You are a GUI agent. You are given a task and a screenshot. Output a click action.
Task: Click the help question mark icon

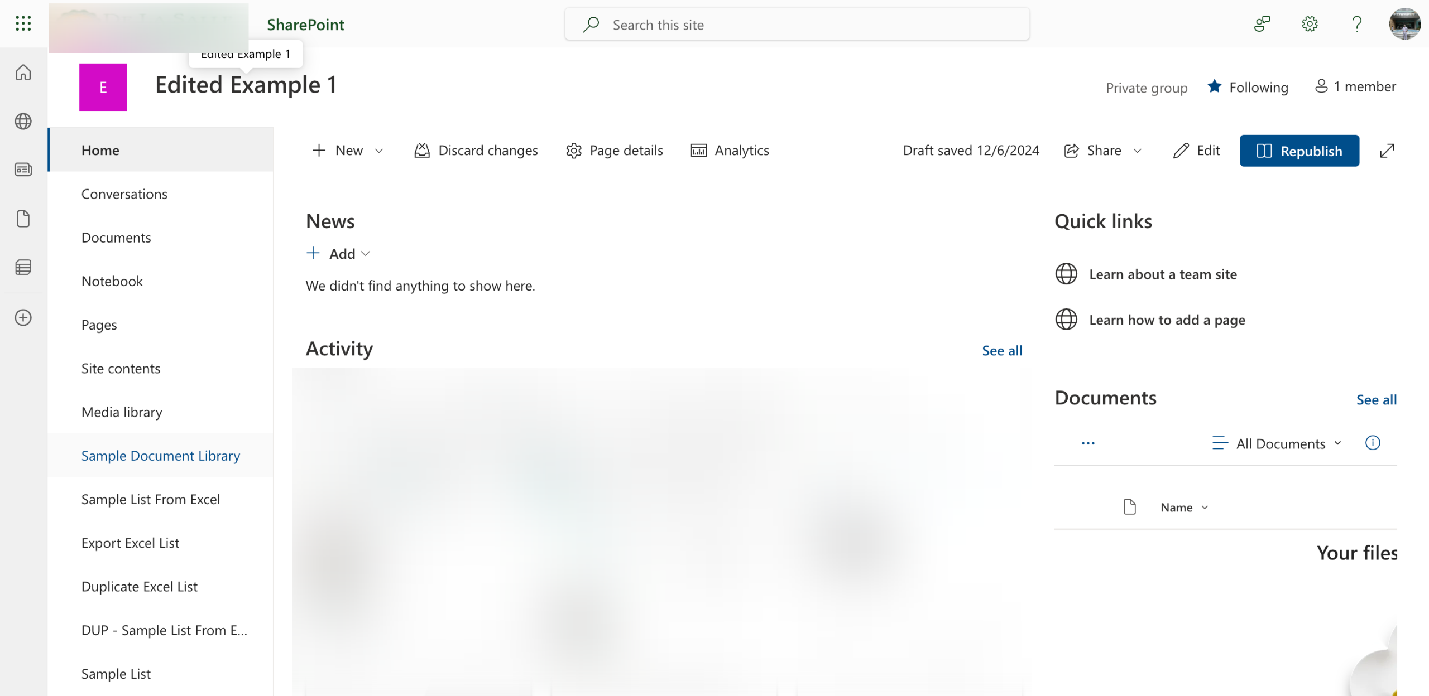pos(1356,24)
